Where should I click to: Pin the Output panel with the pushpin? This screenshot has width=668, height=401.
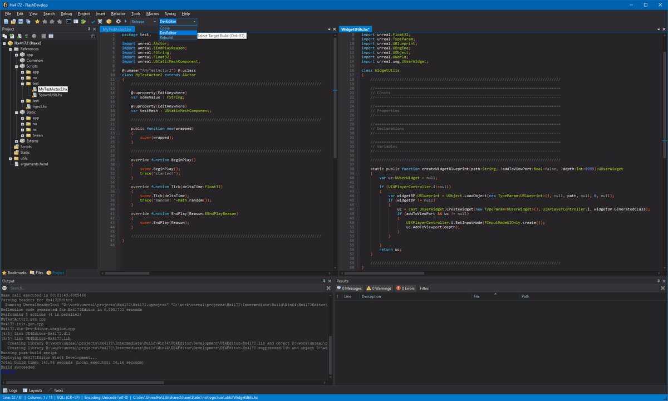coord(324,281)
